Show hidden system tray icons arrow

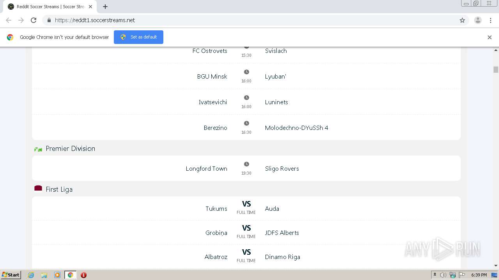click(435, 275)
